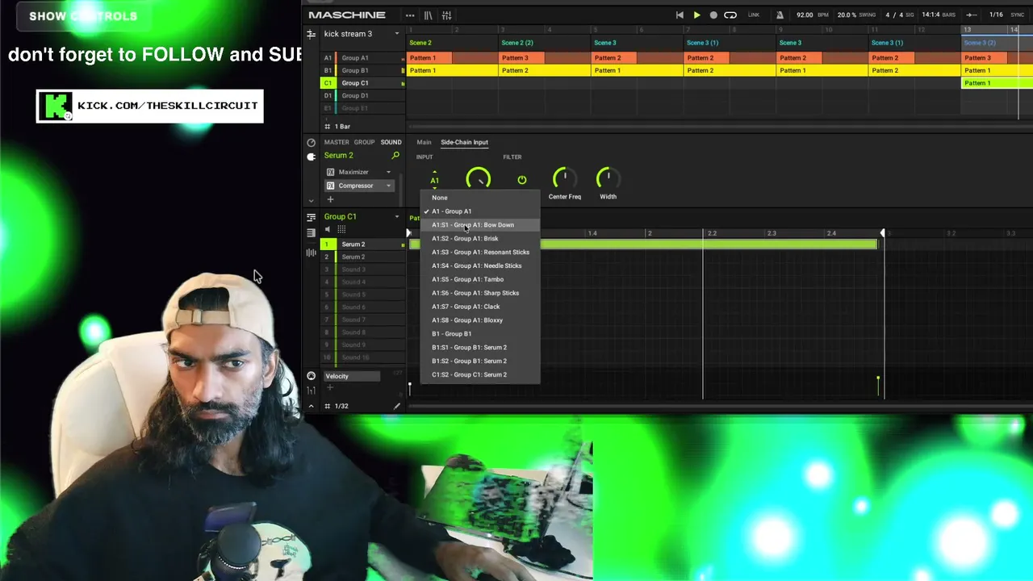
Task: Click the plug-in view icon
Action: click(x=312, y=157)
